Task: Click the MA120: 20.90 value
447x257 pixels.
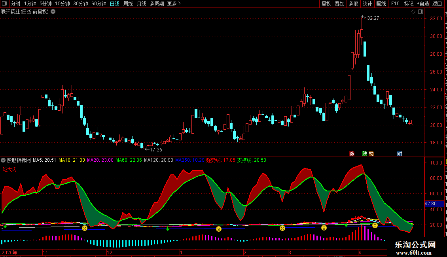Action: [159, 160]
